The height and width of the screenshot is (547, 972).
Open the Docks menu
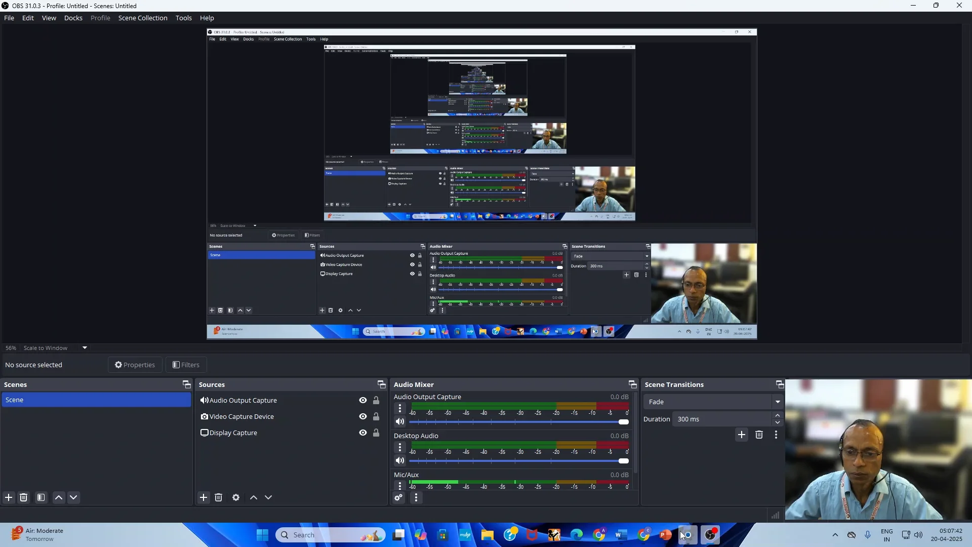pos(73,18)
